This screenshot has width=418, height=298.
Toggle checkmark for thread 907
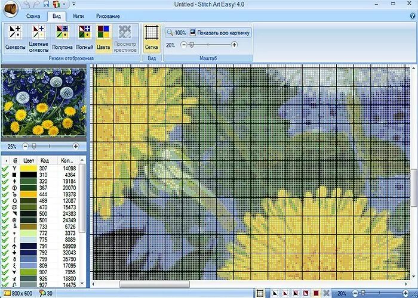[x=5, y=272]
